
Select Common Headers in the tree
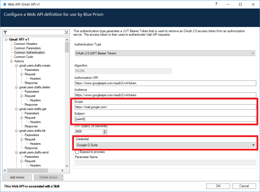coord(26,44)
